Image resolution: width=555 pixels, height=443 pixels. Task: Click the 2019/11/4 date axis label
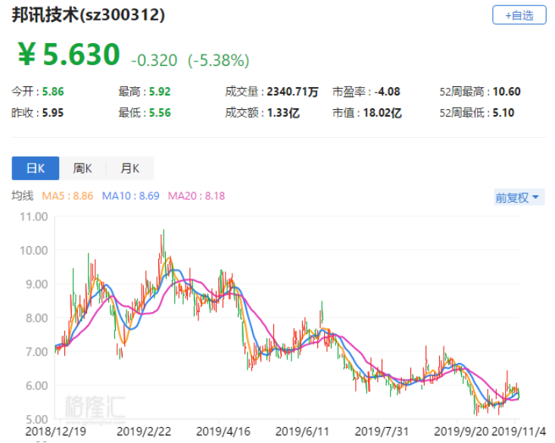click(x=519, y=432)
